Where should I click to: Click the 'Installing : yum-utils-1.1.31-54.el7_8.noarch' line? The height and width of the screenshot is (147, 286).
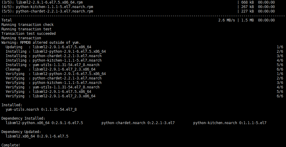point(52,65)
